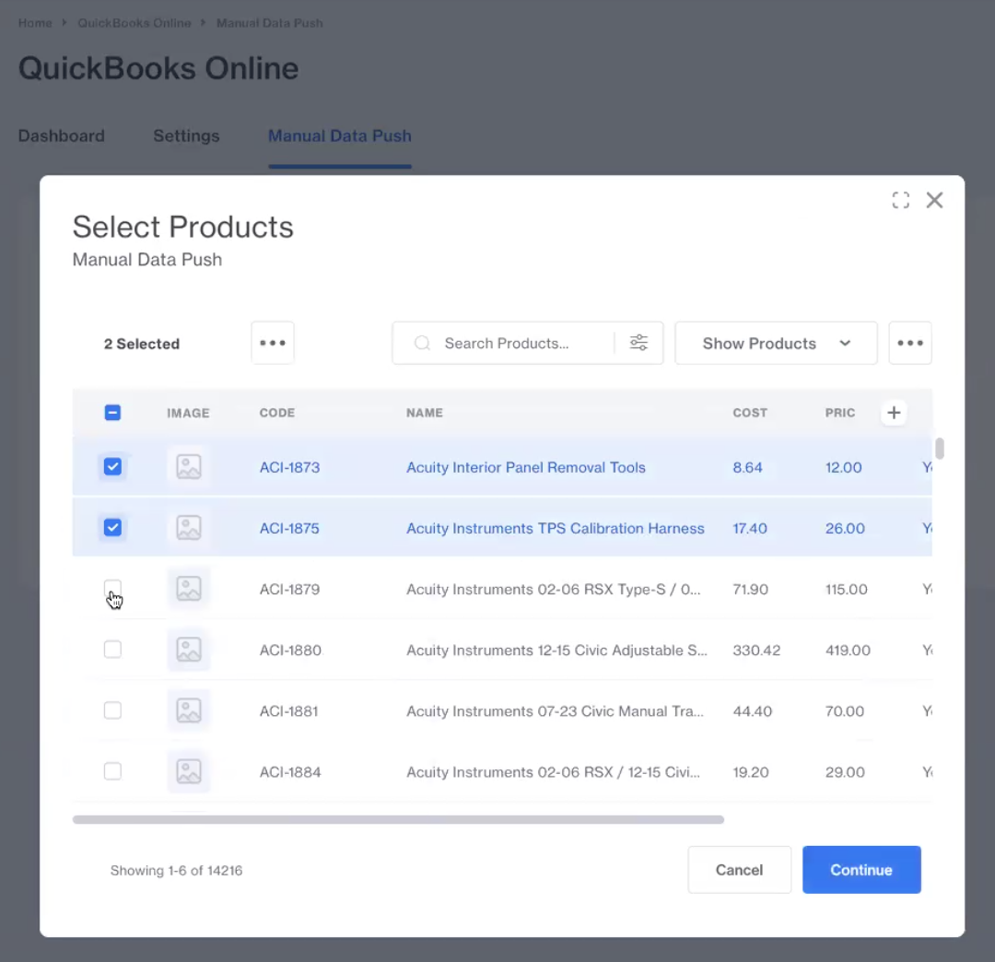
Task: Uncheck the ACI-1873 row checkbox
Action: [x=112, y=467]
